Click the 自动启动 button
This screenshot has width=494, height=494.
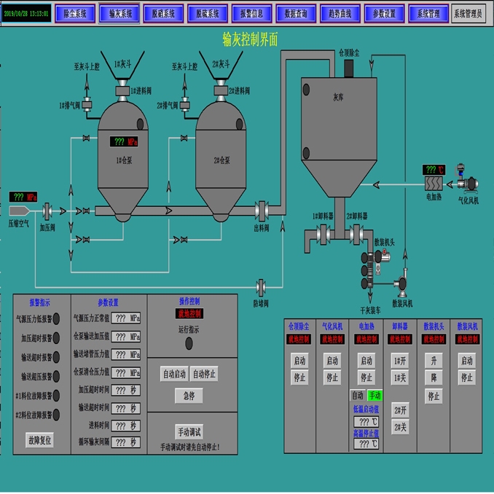[174, 374]
